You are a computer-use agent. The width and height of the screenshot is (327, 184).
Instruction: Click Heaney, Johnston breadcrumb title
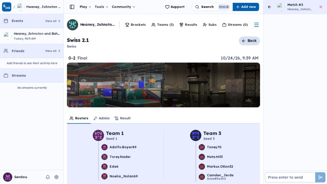[x=44, y=7]
